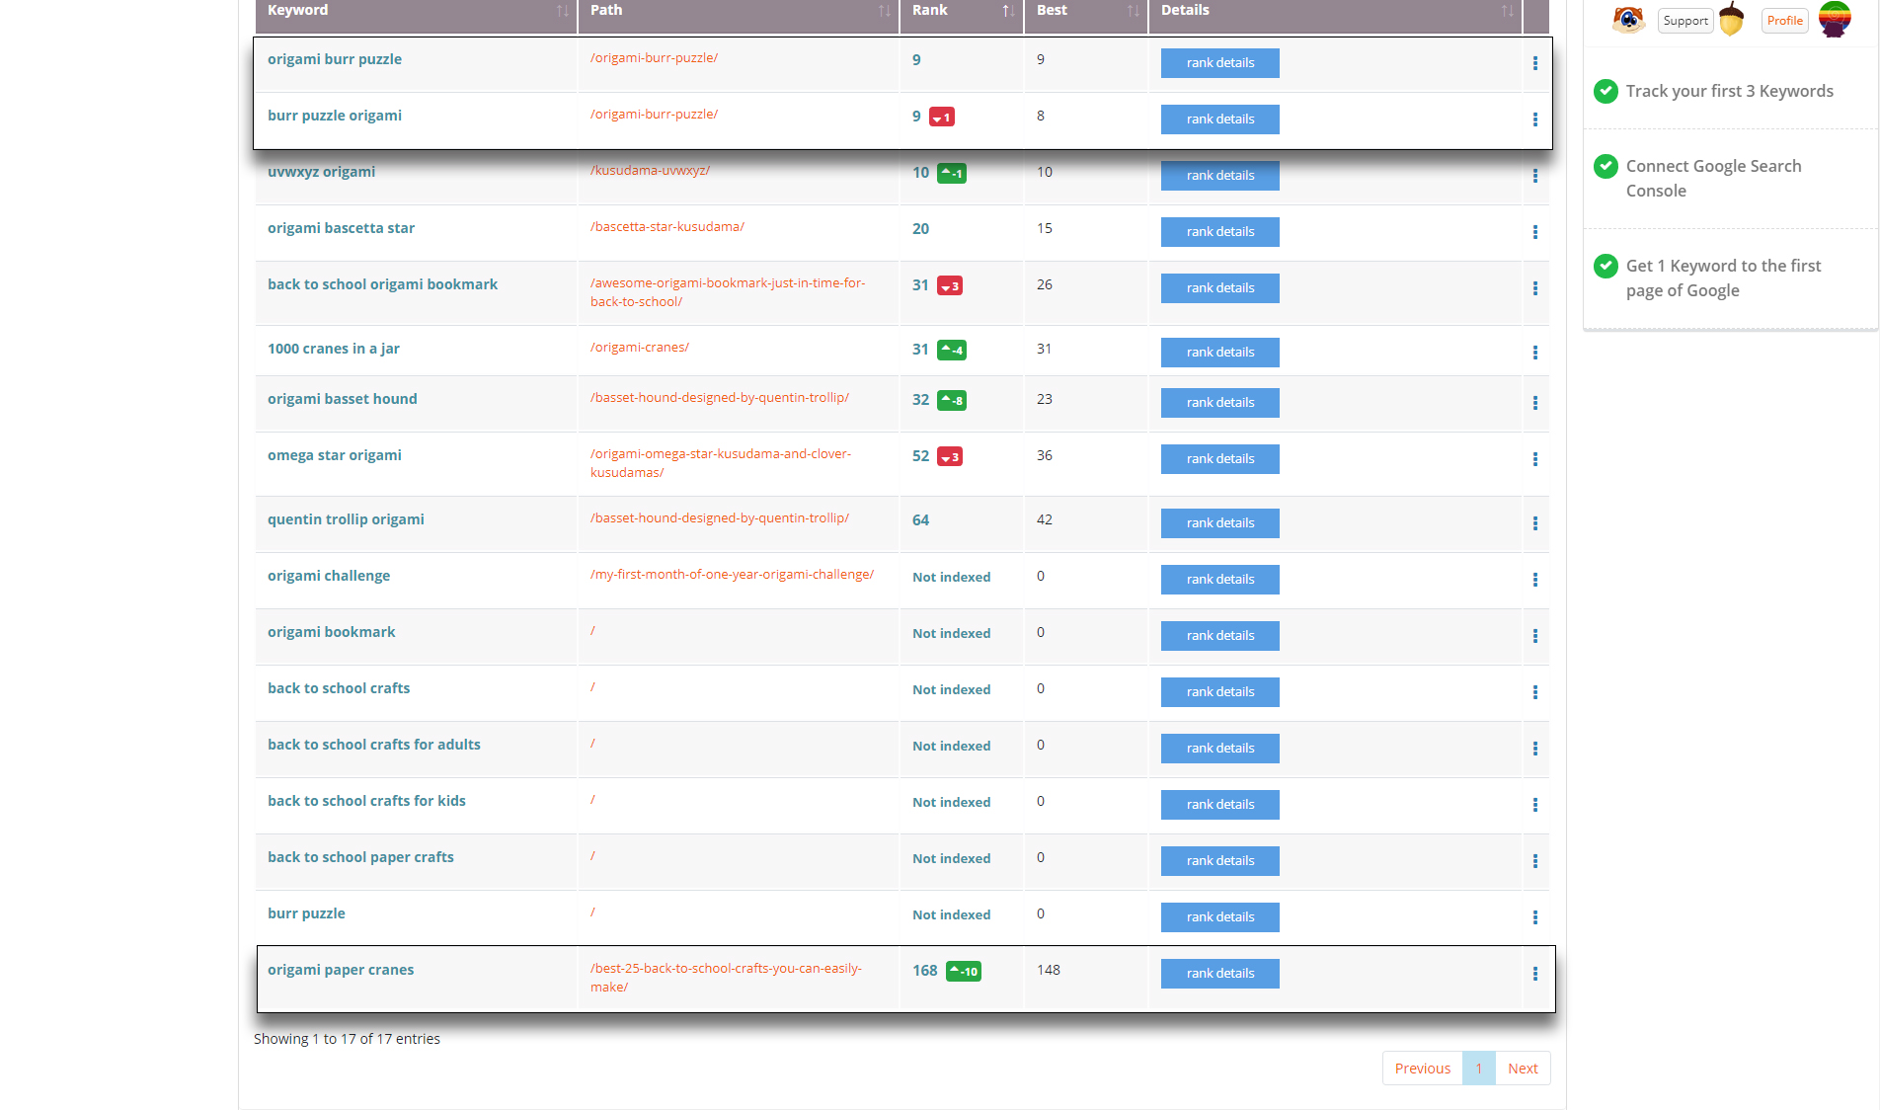Open row menu for omega star origami
Viewport: 1880px width, 1110px height.
(x=1534, y=459)
